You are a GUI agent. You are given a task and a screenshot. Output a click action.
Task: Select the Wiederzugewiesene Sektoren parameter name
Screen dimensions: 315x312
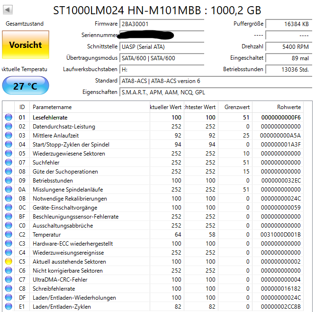[x=69, y=154]
